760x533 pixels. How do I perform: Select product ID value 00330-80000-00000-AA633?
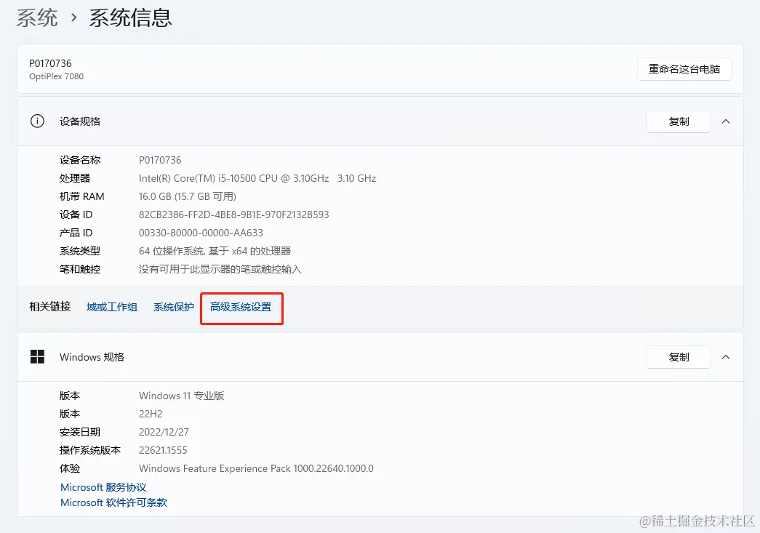pos(201,233)
